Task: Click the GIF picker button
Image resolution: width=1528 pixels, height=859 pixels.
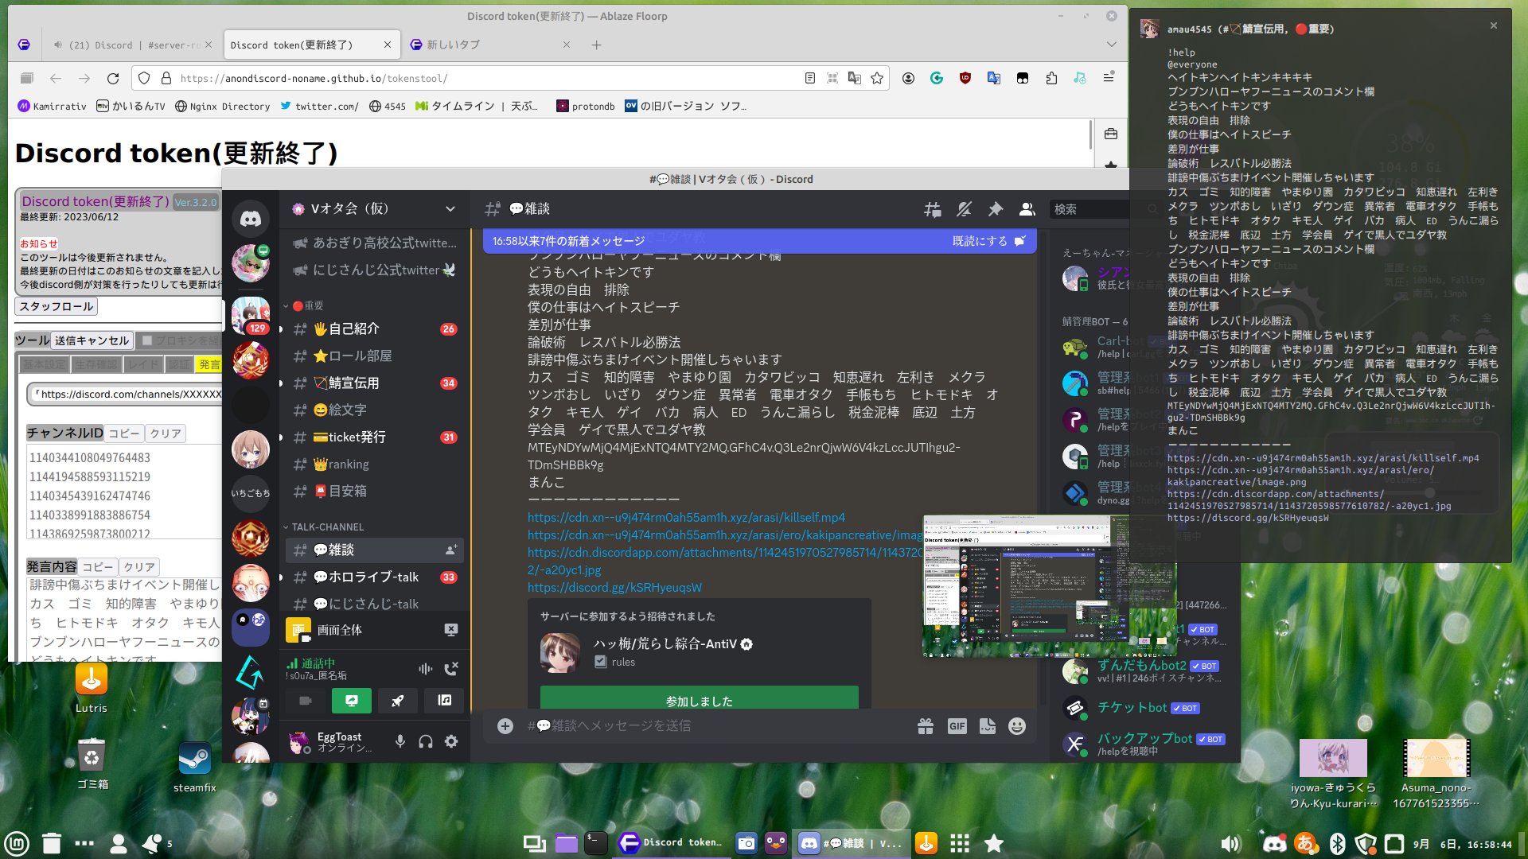Action: pyautogui.click(x=957, y=726)
